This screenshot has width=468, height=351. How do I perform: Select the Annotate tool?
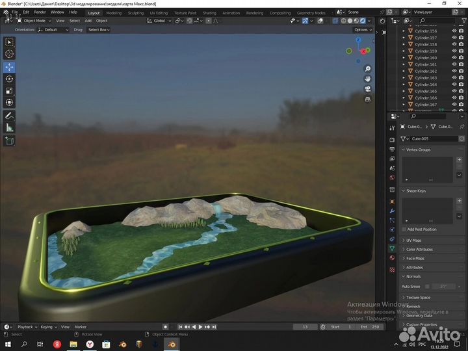pos(9,116)
